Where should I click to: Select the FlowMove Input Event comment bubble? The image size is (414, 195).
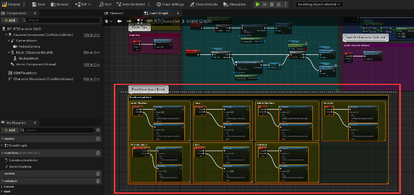click(149, 90)
